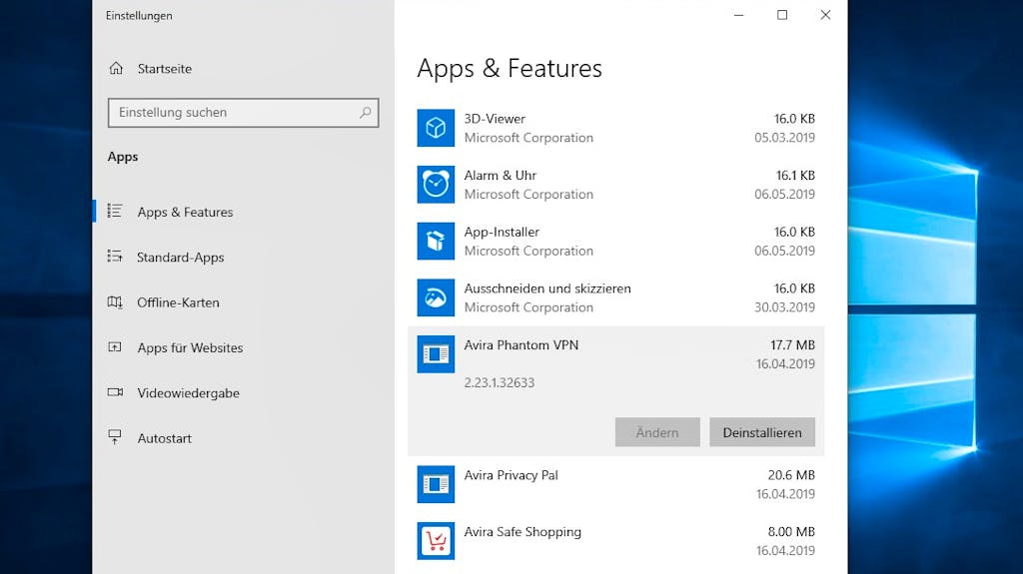Image resolution: width=1023 pixels, height=574 pixels.
Task: Click the Avira Safe Shopping cart icon
Action: pos(436,541)
